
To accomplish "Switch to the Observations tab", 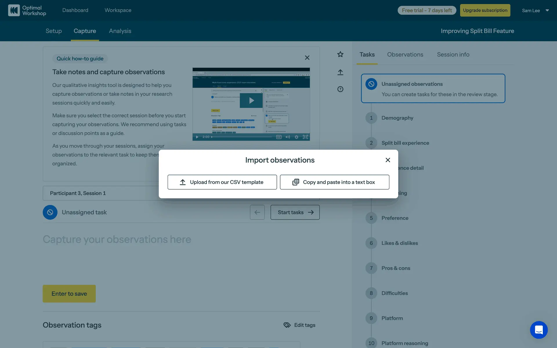I will point(405,55).
